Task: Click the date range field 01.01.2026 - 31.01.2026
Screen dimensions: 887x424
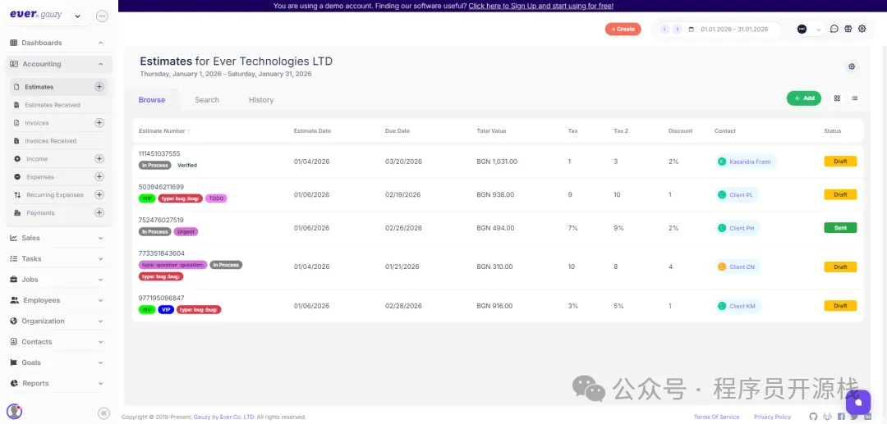Action: tap(734, 30)
